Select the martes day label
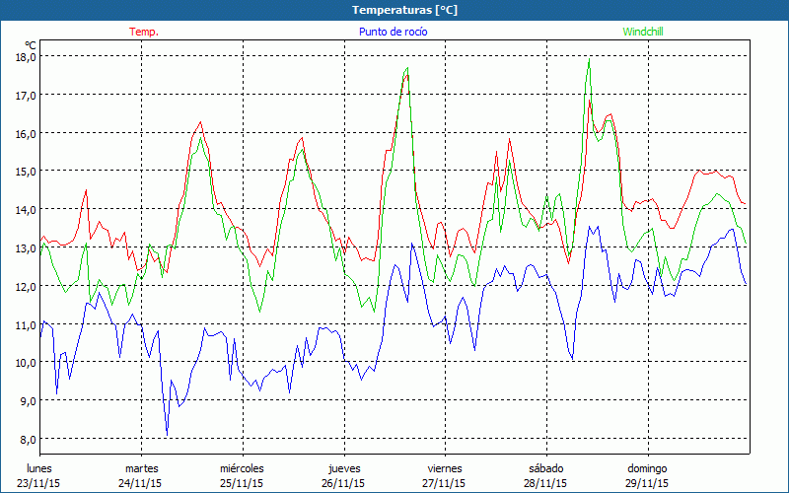This screenshot has width=789, height=493. tap(141, 468)
